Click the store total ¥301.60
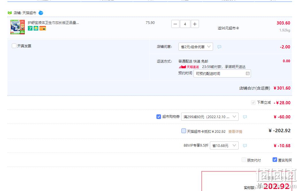 pyautogui.click(x=282, y=88)
